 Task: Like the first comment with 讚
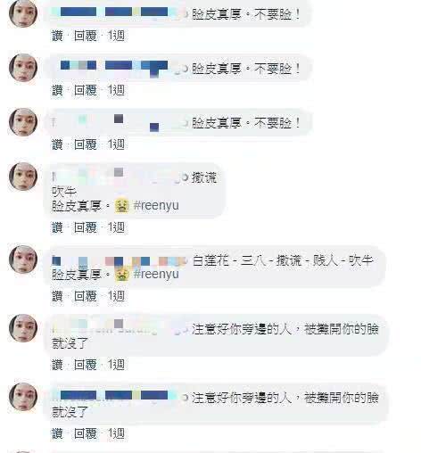coord(58,36)
